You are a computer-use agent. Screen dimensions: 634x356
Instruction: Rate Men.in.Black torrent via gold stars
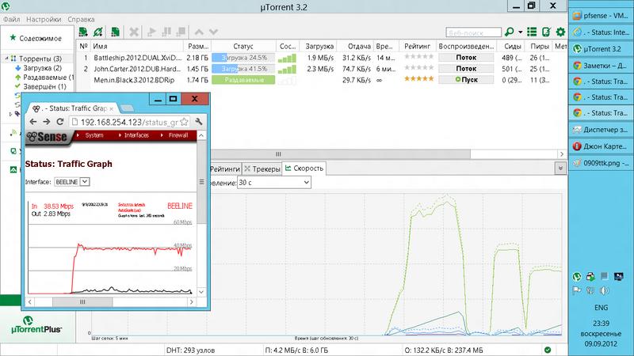click(419, 78)
